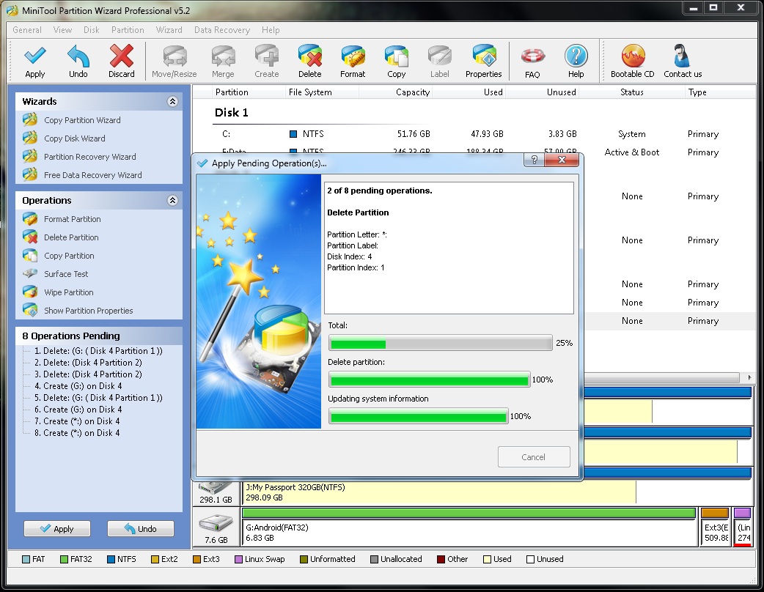
Task: Click the Move/Resize toolbar icon
Action: click(175, 56)
